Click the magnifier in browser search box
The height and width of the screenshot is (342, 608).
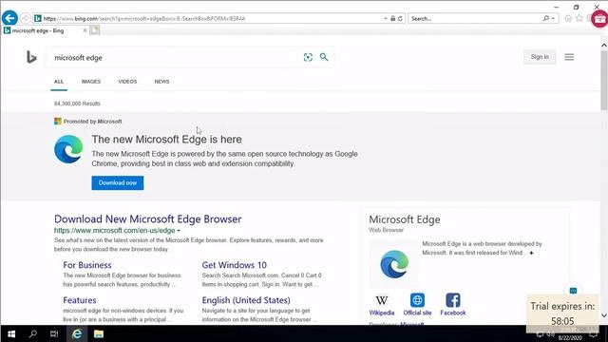click(x=546, y=18)
